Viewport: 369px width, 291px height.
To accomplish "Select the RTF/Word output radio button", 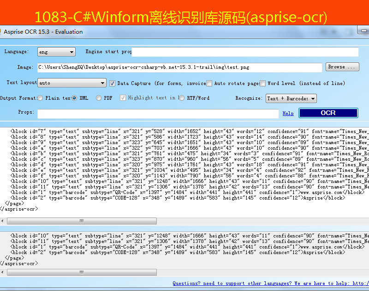I will [182, 98].
